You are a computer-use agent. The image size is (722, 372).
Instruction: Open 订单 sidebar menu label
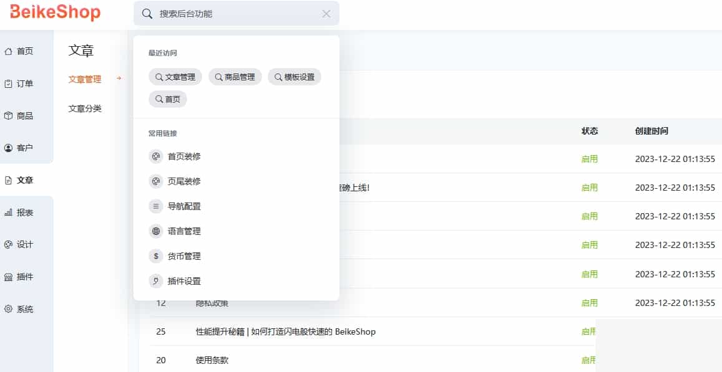(25, 83)
